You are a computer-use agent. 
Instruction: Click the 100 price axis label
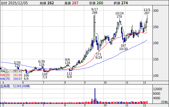click(156, 75)
